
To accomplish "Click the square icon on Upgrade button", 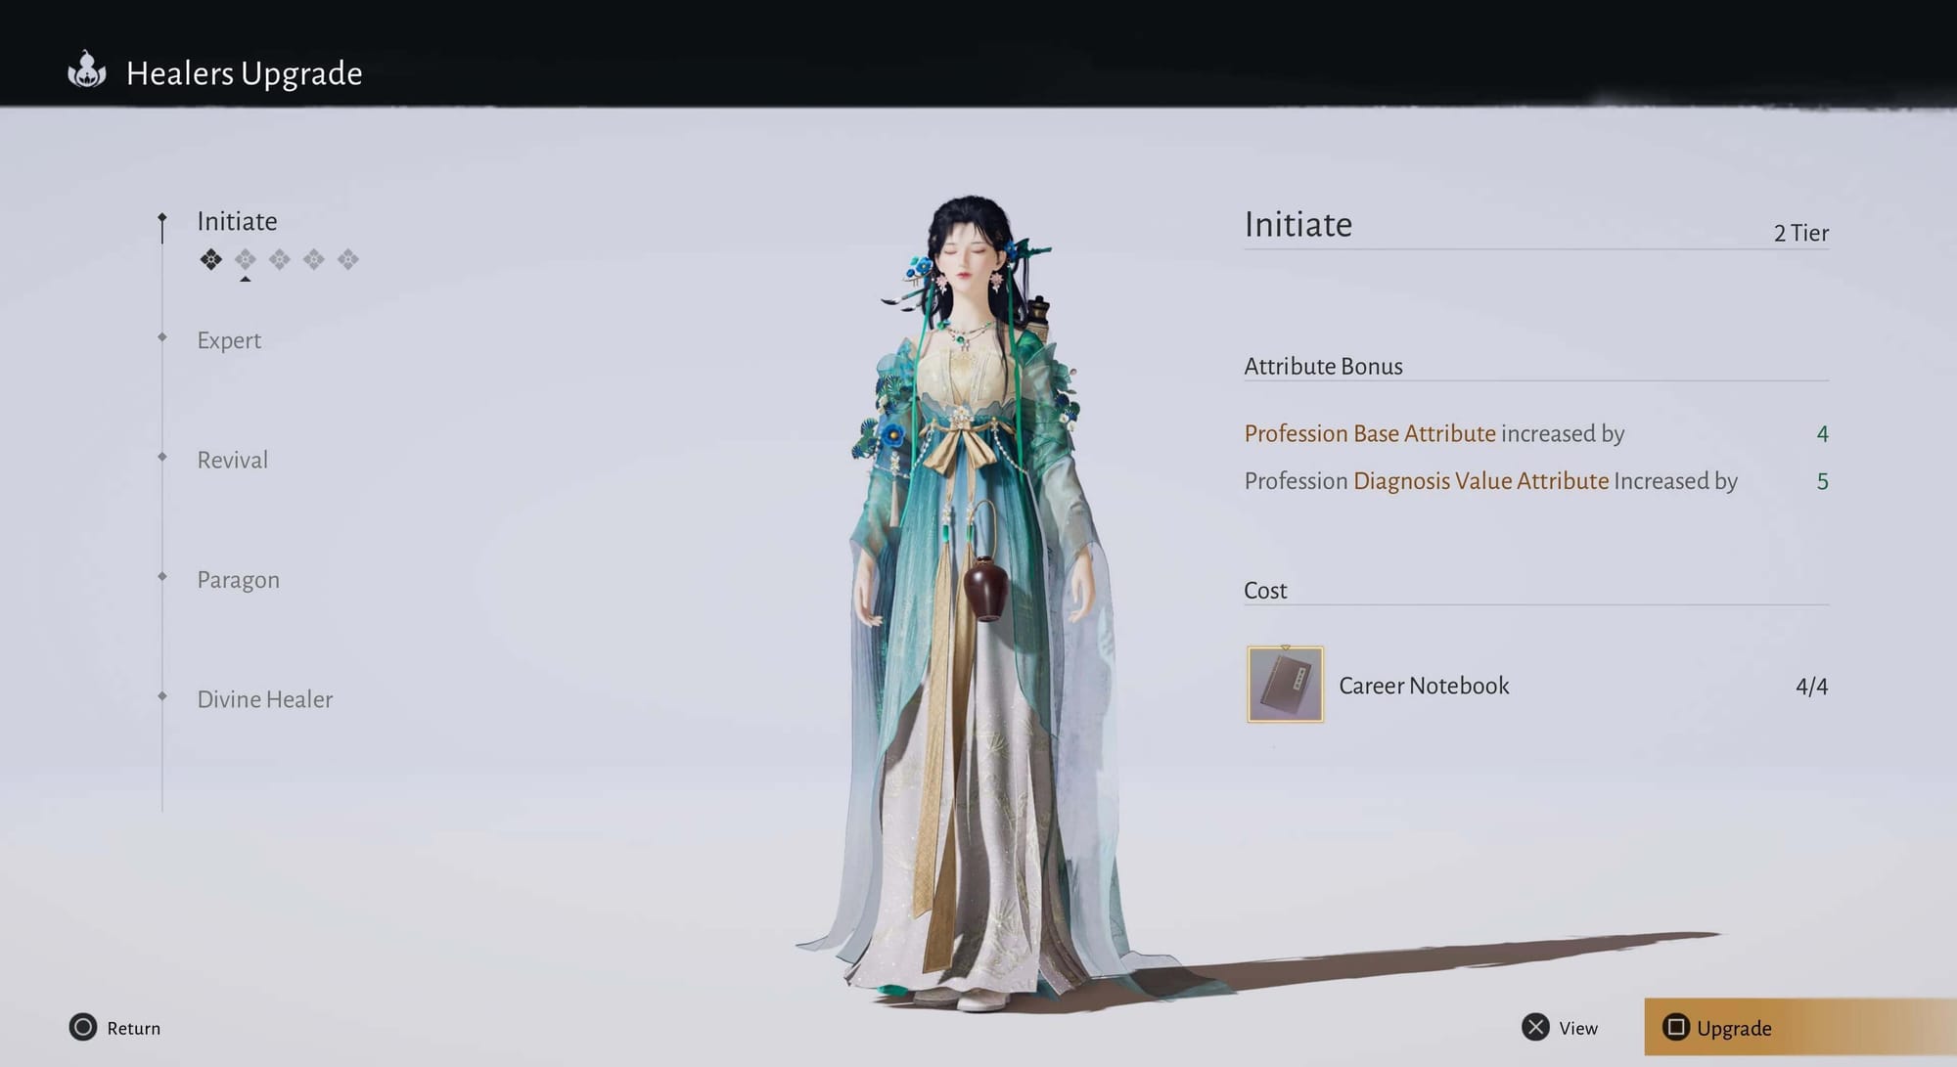I will point(1675,1027).
